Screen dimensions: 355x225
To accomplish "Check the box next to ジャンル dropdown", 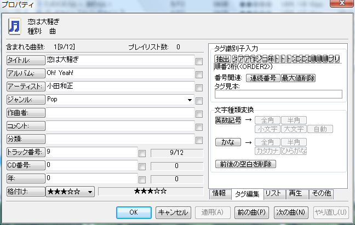I will coord(199,100).
